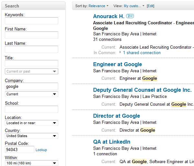Screen dimensions: 194x166
Task: Click the highlighted Google in Director's Current line
Action: tap(148, 130)
